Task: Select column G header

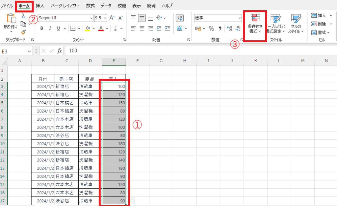Action: coord(161,61)
